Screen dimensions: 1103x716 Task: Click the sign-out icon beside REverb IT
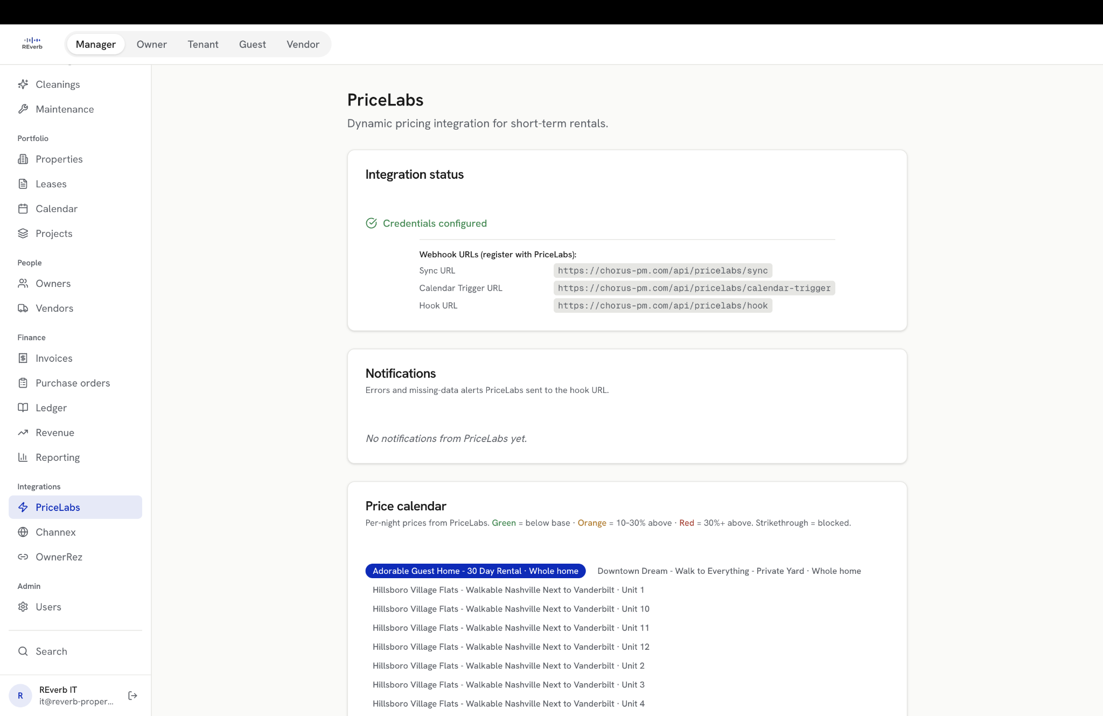(x=133, y=696)
